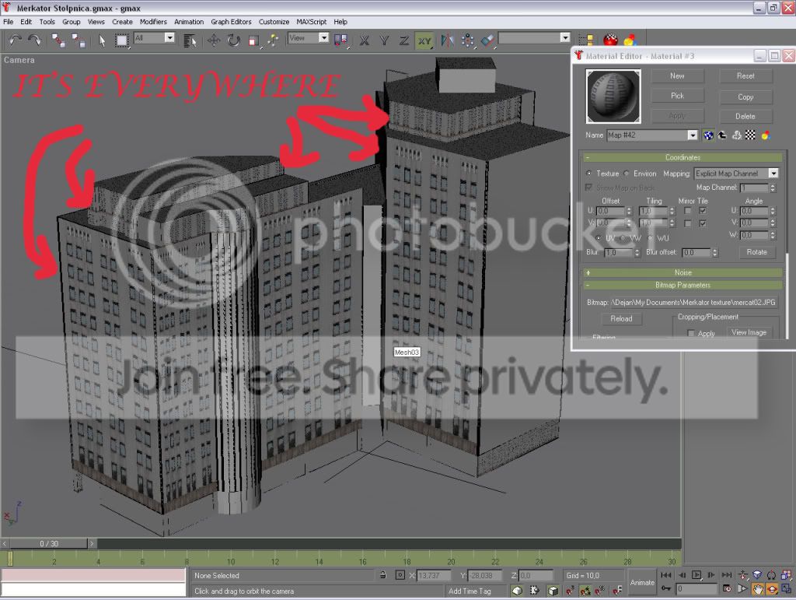Activate the Arc Rotate viewport tool
The width and height of the screenshot is (796, 600).
pyautogui.click(x=772, y=589)
